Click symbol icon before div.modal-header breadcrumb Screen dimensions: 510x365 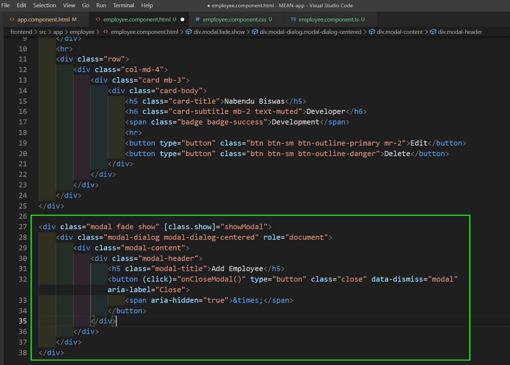(433, 32)
